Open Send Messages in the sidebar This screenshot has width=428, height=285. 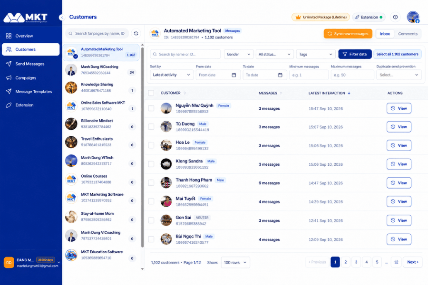click(x=30, y=64)
